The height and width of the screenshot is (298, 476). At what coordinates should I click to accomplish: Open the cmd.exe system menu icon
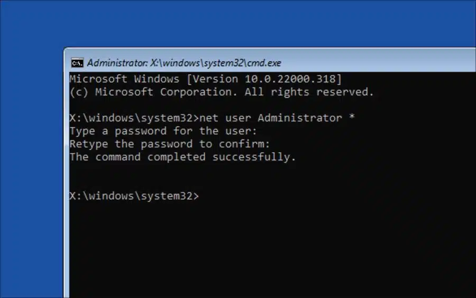(x=77, y=63)
